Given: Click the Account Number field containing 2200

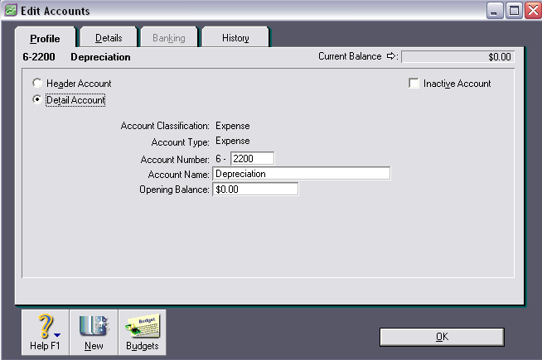Looking at the screenshot, I should 252,158.
